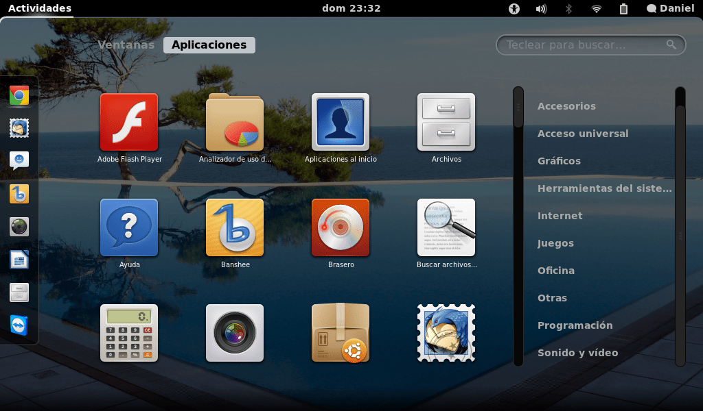The height and width of the screenshot is (411, 703).
Task: Show Oficina category applications
Action: point(556,271)
